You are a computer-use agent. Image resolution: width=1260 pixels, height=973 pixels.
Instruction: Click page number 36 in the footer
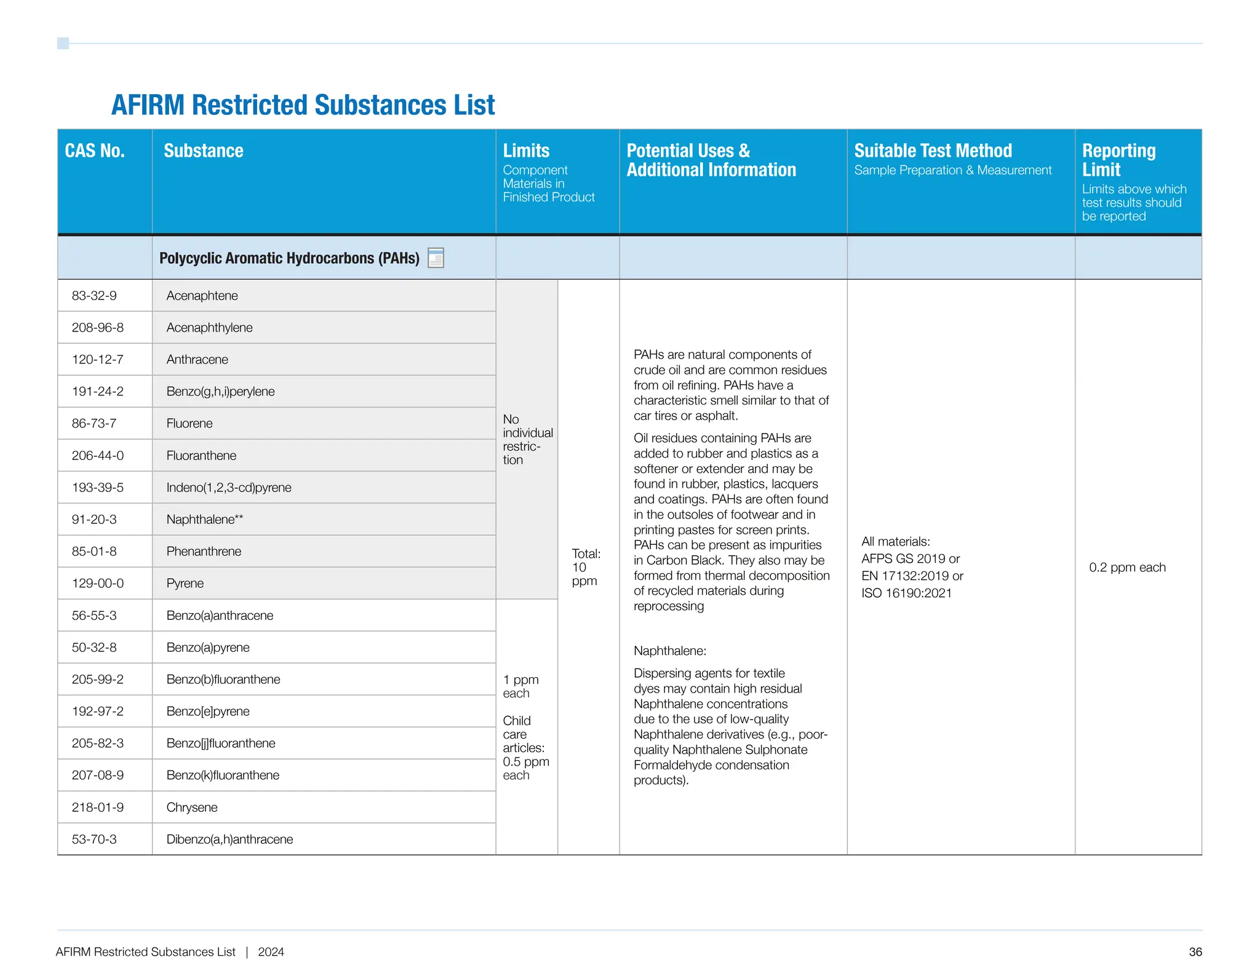point(1195,952)
